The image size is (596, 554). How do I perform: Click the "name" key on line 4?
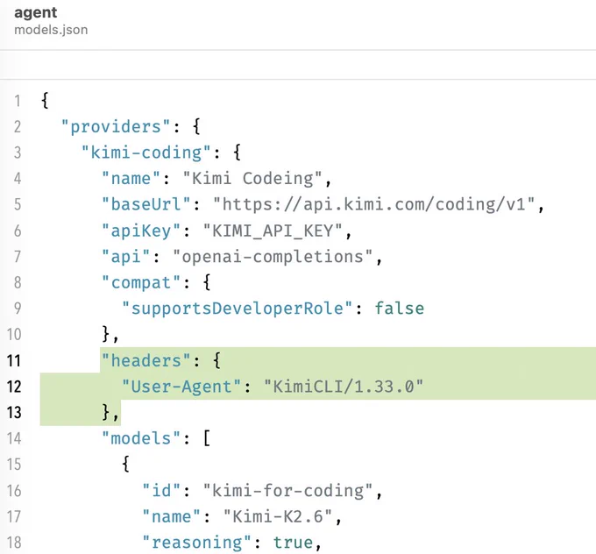click(131, 178)
